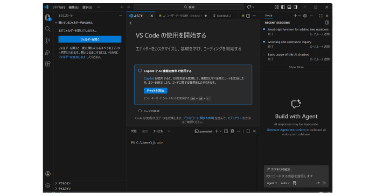
Task: Close the ようこそ tab
Action: [x=151, y=16]
